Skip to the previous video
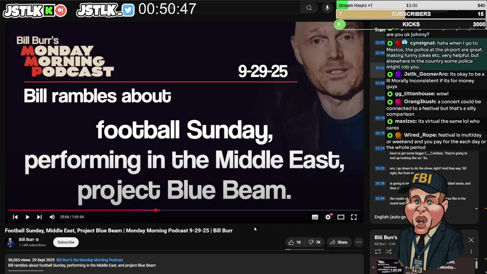487x274 pixels. tap(15, 217)
